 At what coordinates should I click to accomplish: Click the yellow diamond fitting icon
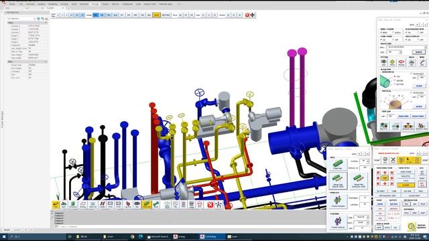(392, 62)
